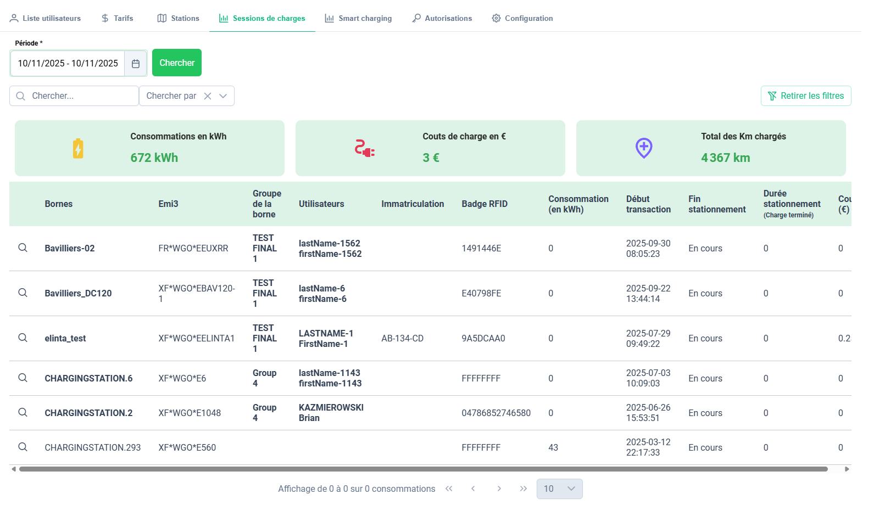This screenshot has width=874, height=505.
Task: Go to first page double-arrow
Action: (x=449, y=489)
